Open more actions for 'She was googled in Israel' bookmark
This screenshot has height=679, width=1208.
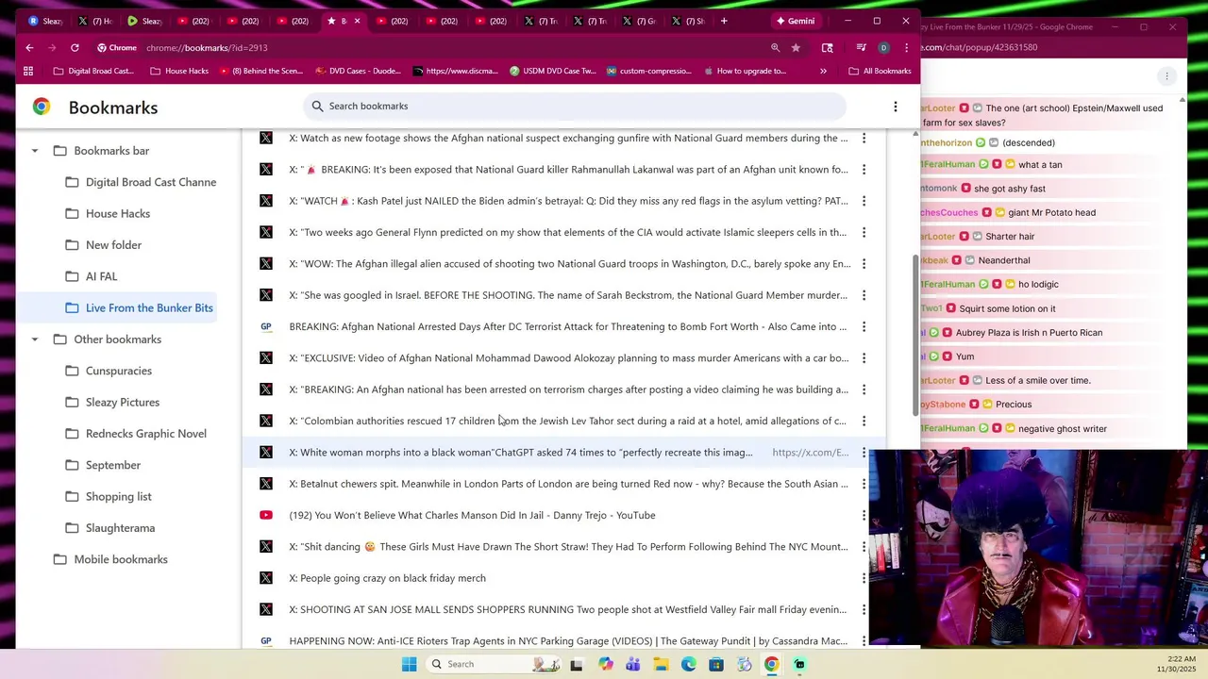pyautogui.click(x=864, y=295)
